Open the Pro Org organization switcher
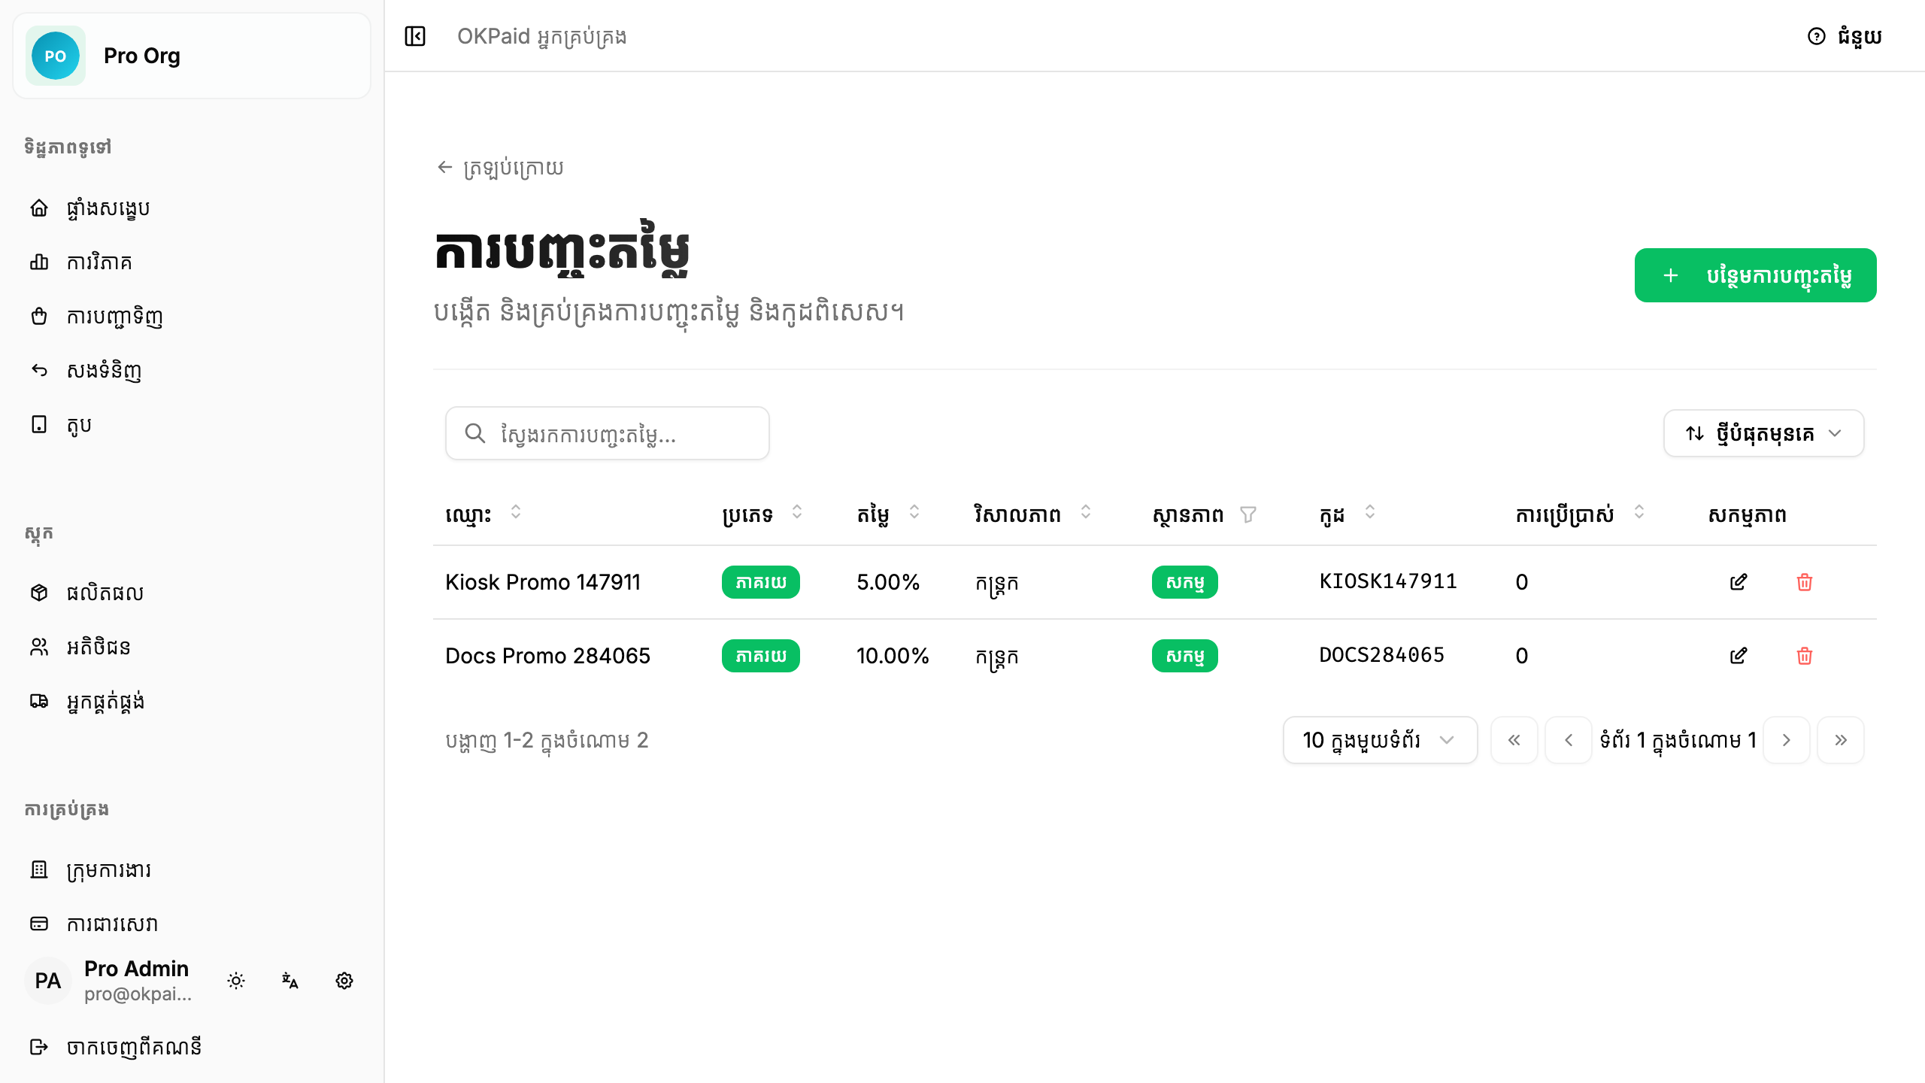This screenshot has height=1083, width=1925. pyautogui.click(x=192, y=56)
